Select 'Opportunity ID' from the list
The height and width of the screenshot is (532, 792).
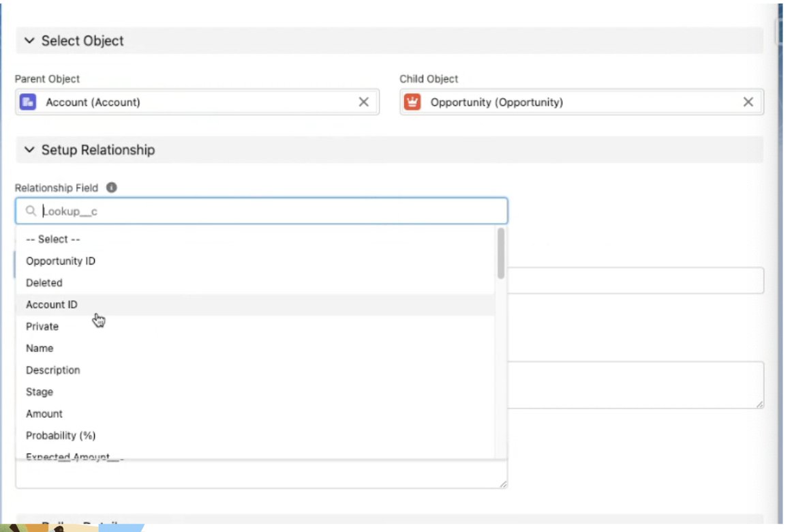(255, 261)
